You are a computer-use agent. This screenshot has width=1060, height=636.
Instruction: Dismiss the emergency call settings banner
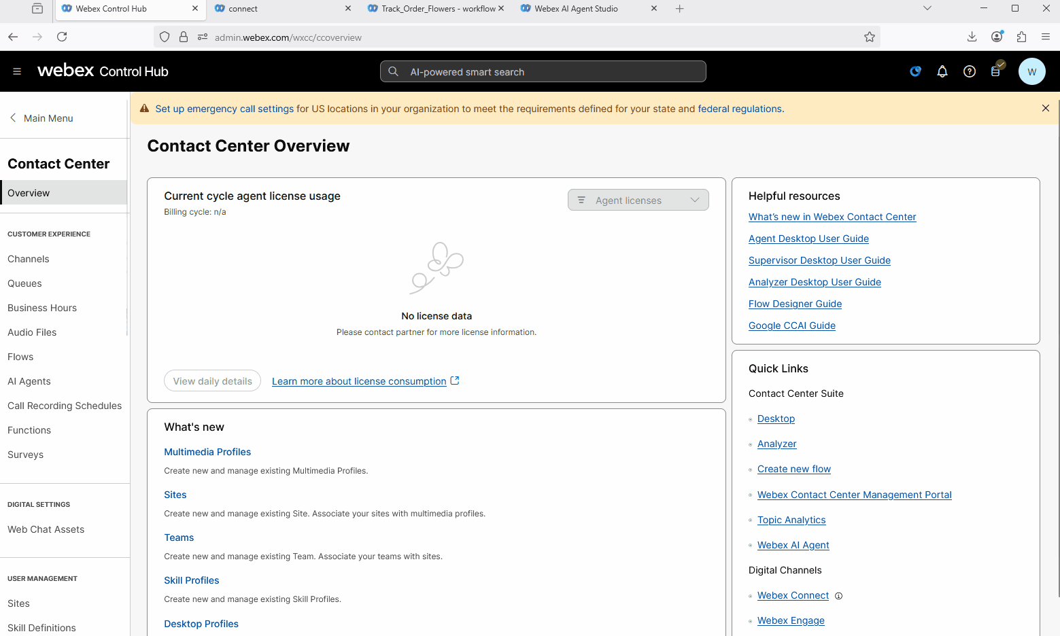point(1045,108)
